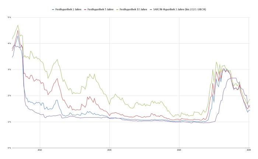Toggle the Festhypothek 10 Jahre legend entry
The image size is (258, 159).
pyautogui.click(x=132, y=10)
